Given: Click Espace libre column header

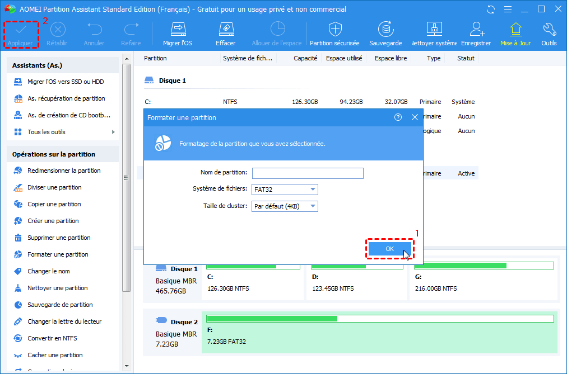Looking at the screenshot, I should 391,58.
